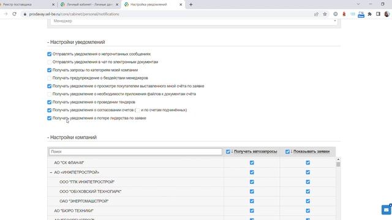This screenshot has height=220, width=392.
Task: Uncheck autorequests for АО "СК ФЛАН-М"
Action: click(252, 163)
